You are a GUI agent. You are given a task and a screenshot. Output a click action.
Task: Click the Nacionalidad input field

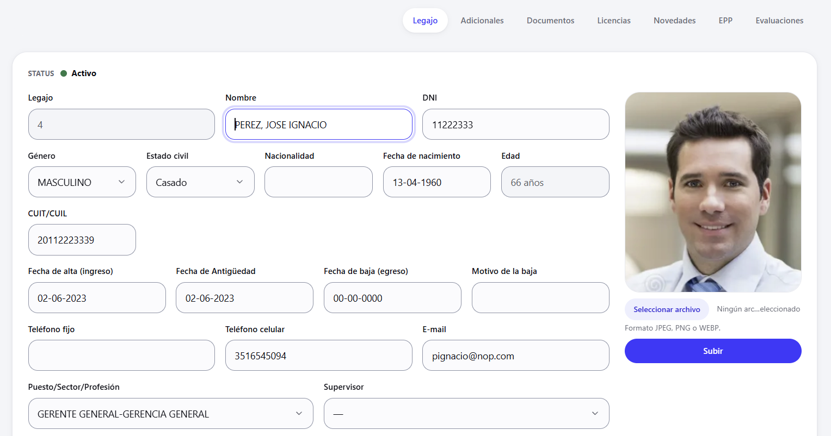coord(318,182)
